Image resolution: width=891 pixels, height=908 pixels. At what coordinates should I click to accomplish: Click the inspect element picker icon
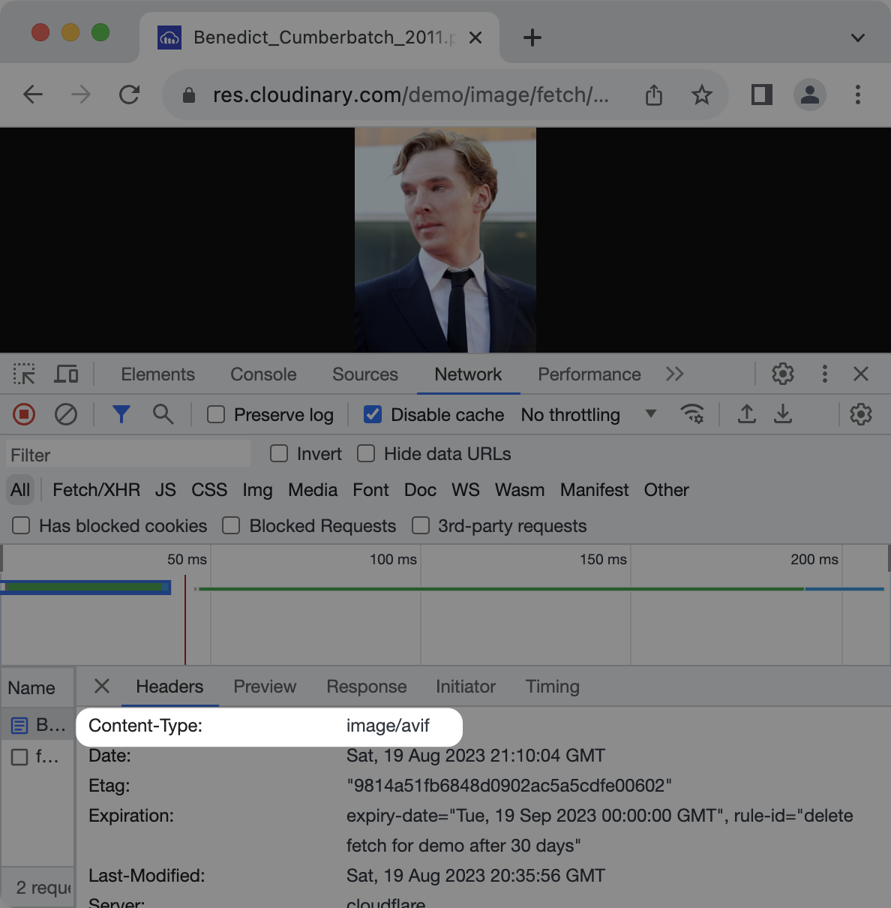pyautogui.click(x=24, y=374)
